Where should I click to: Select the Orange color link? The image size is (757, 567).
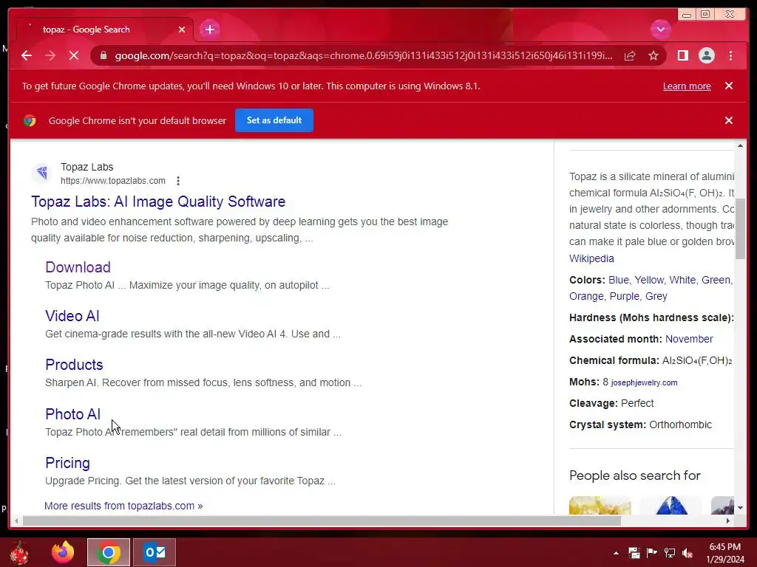(x=586, y=297)
